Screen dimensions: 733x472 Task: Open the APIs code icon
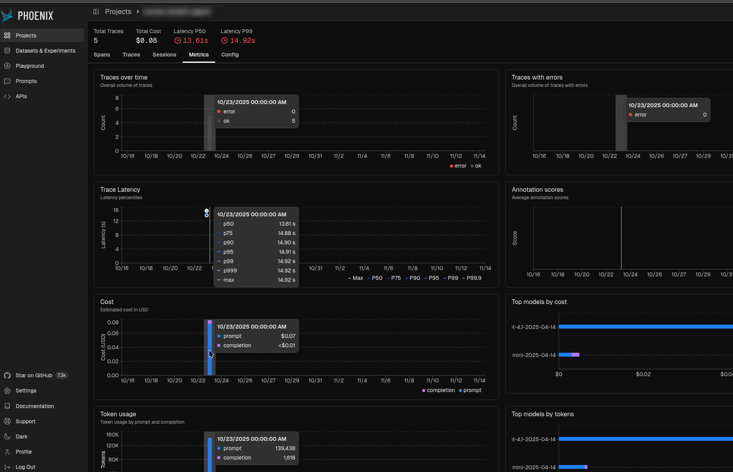pyautogui.click(x=7, y=96)
